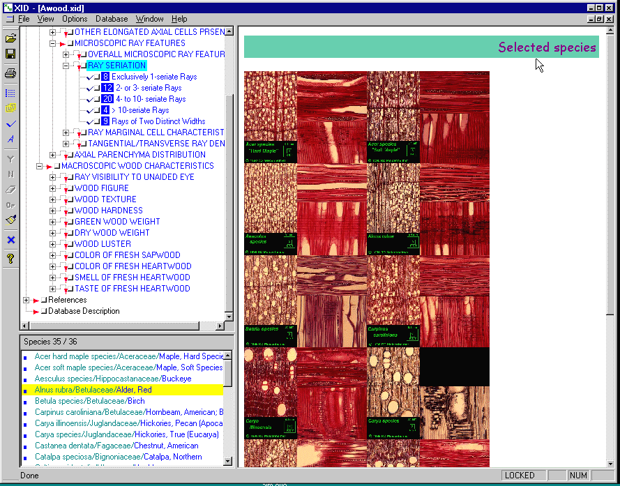This screenshot has width=620, height=486.
Task: Click the floppy disk save icon
Action: pos(10,54)
